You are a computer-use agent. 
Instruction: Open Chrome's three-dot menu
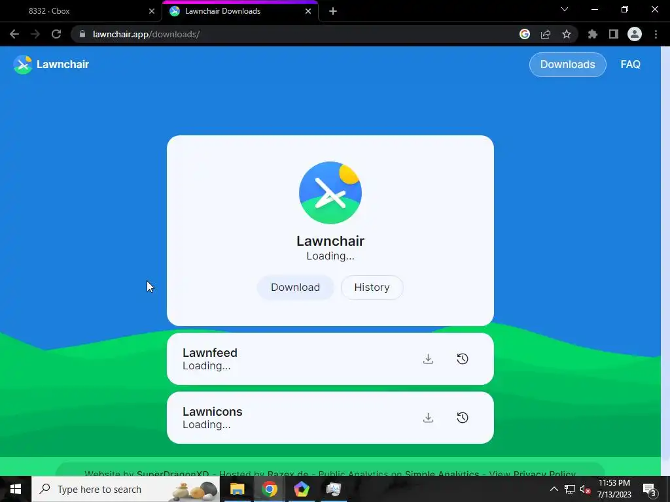[656, 34]
